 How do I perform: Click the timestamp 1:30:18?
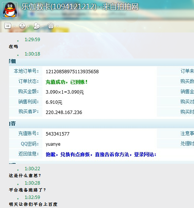click(x=32, y=54)
